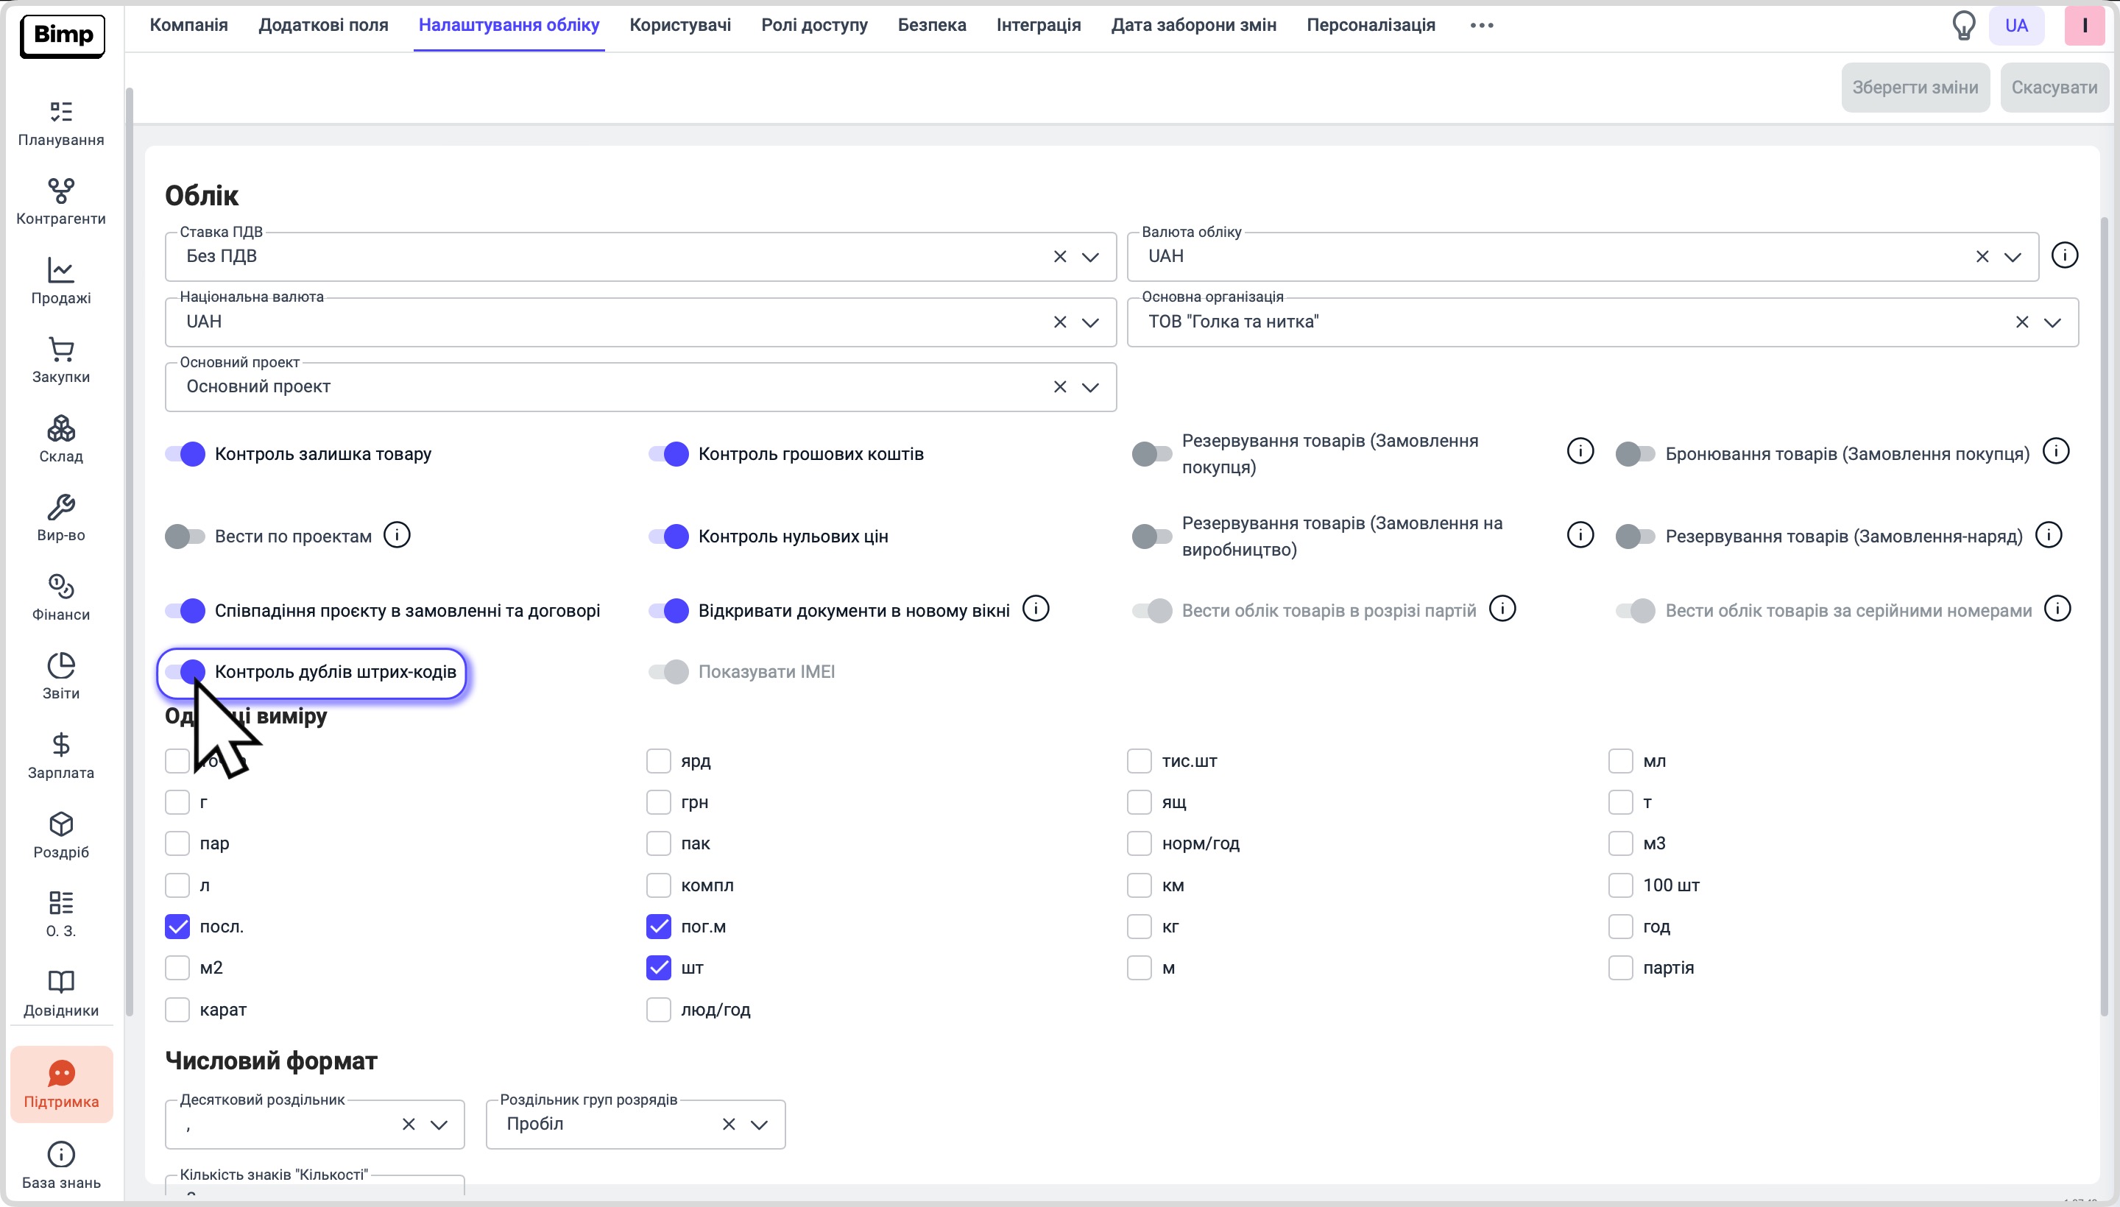Click the lightbulb tips icon
This screenshot has width=2120, height=1207.
click(1963, 26)
